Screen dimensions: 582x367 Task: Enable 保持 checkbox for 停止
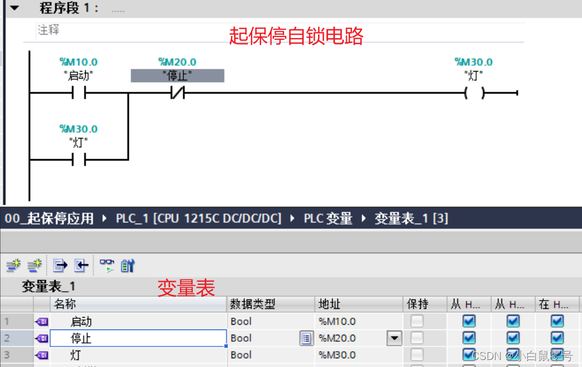click(417, 338)
